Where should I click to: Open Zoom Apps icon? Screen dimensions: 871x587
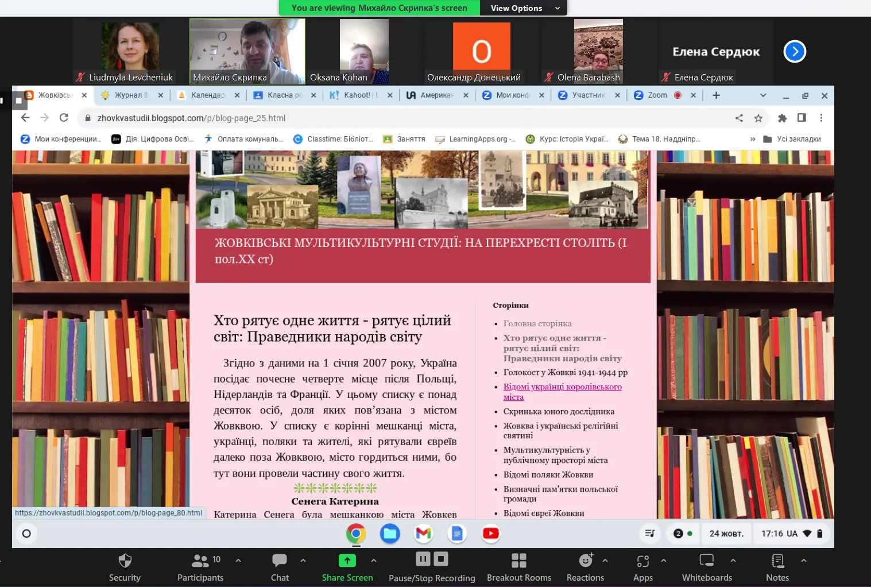pyautogui.click(x=643, y=561)
